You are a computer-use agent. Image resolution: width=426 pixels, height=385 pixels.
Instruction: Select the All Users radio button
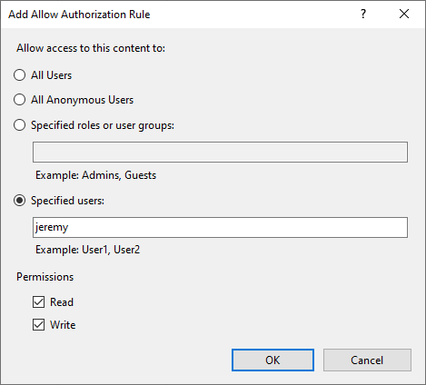20,74
